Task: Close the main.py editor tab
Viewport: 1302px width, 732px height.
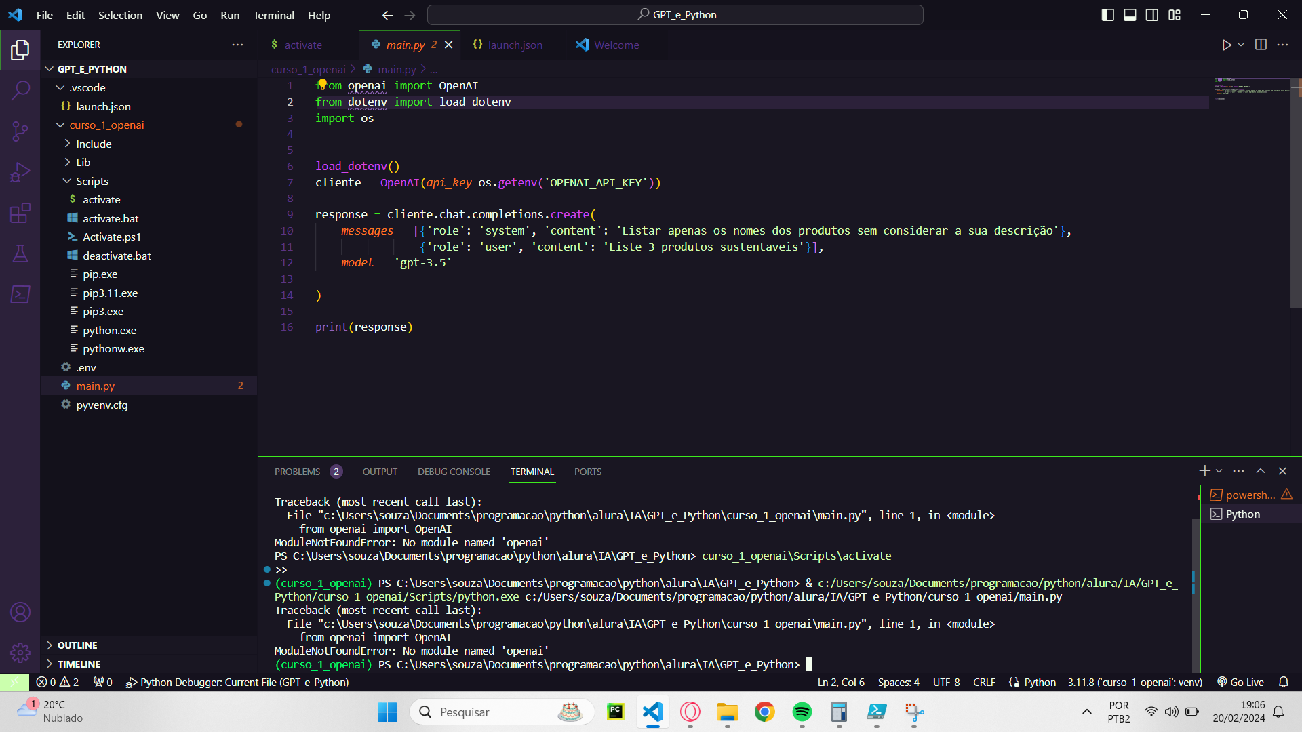Action: (448, 45)
